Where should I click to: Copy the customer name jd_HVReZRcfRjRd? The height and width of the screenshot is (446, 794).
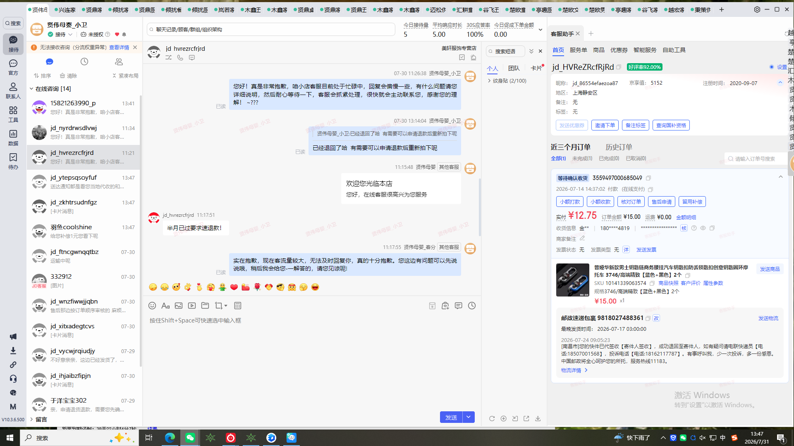coord(619,67)
